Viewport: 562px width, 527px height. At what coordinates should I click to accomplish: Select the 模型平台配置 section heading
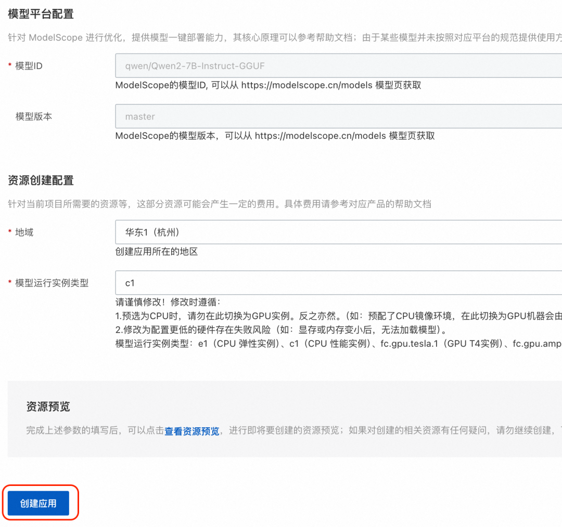pyautogui.click(x=41, y=14)
